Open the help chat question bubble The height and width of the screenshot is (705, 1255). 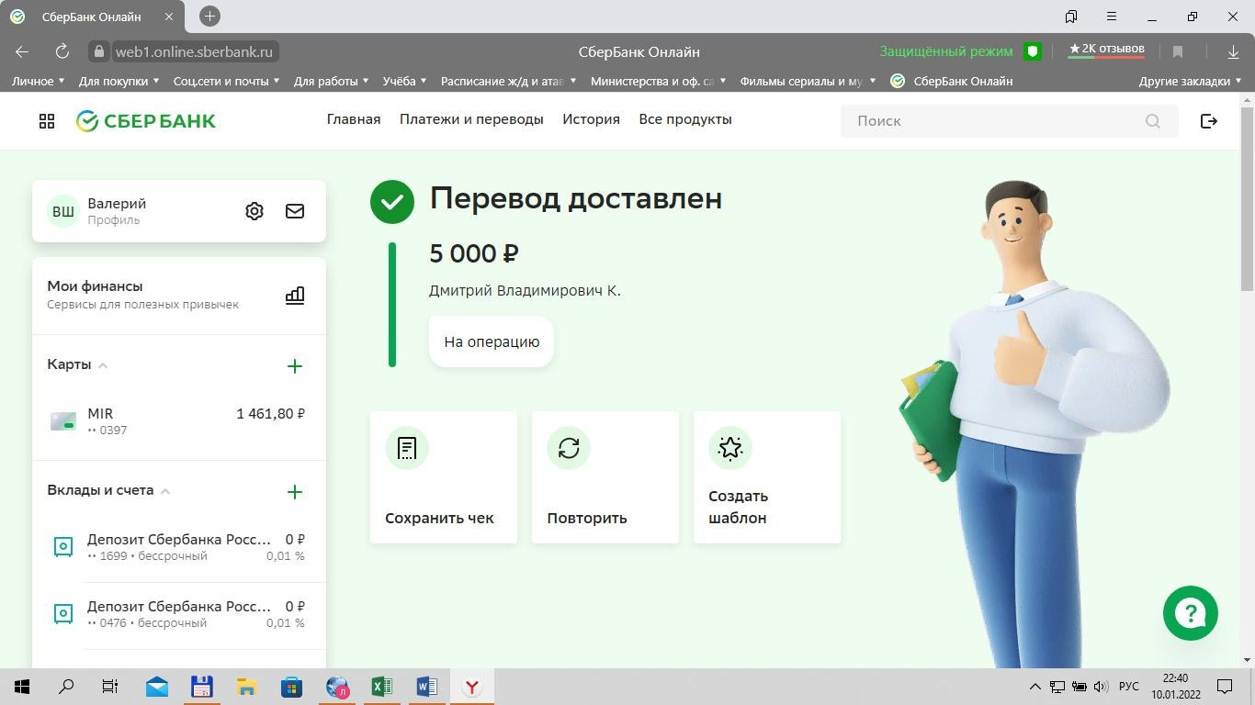[1190, 613]
